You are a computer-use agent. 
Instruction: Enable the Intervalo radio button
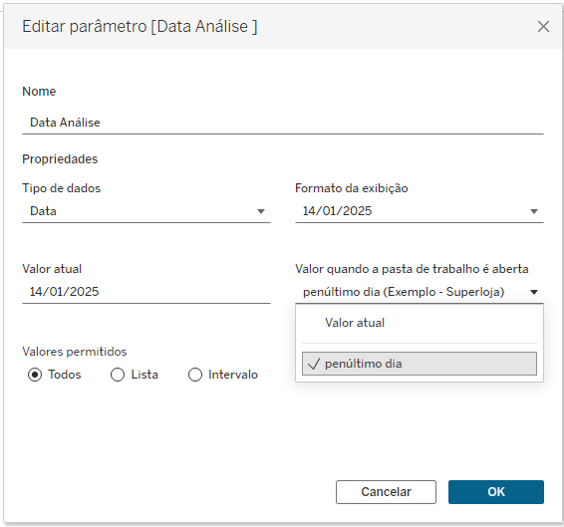coord(195,375)
